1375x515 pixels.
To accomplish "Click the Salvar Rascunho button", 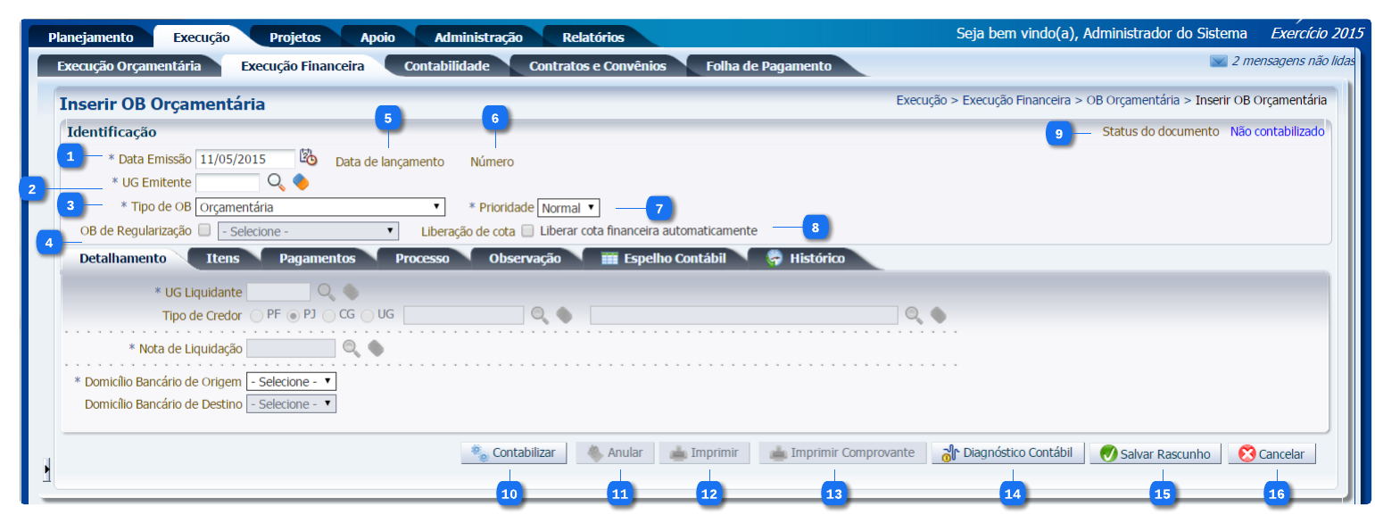I will point(1155,454).
